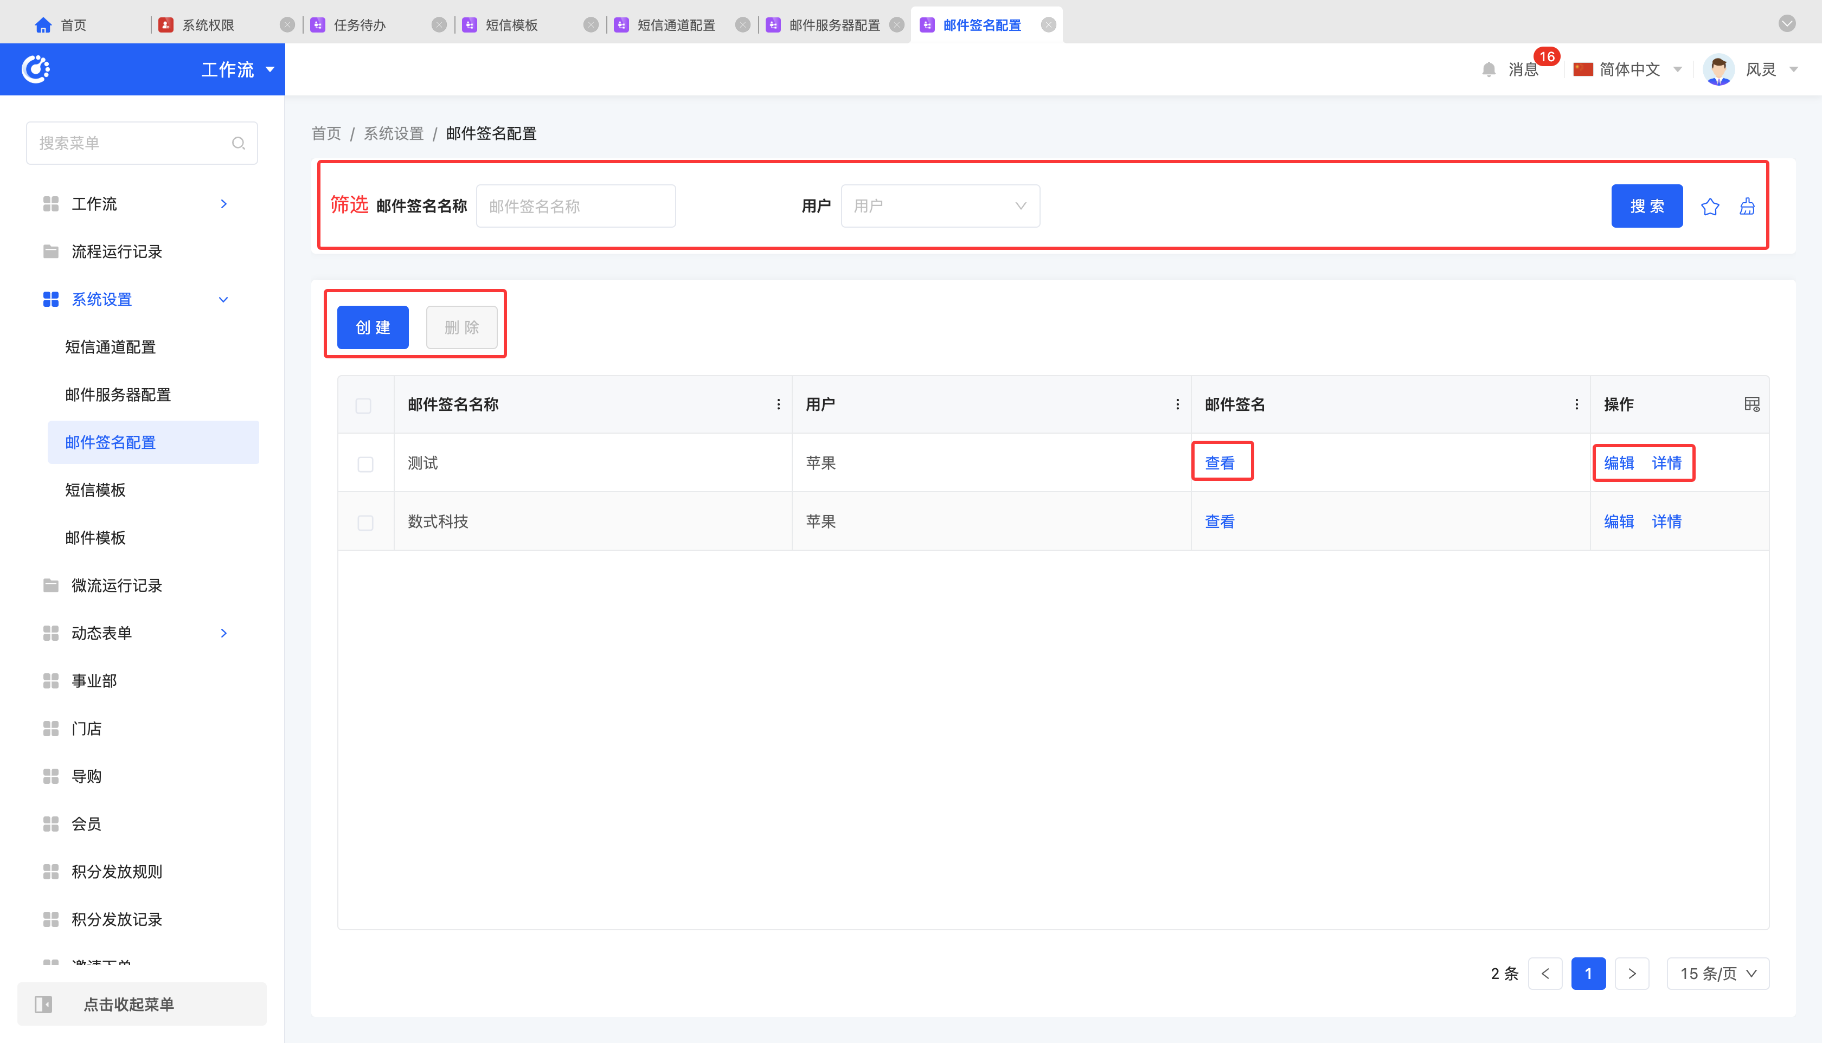Click the home icon in tab bar
The width and height of the screenshot is (1822, 1043).
click(43, 25)
